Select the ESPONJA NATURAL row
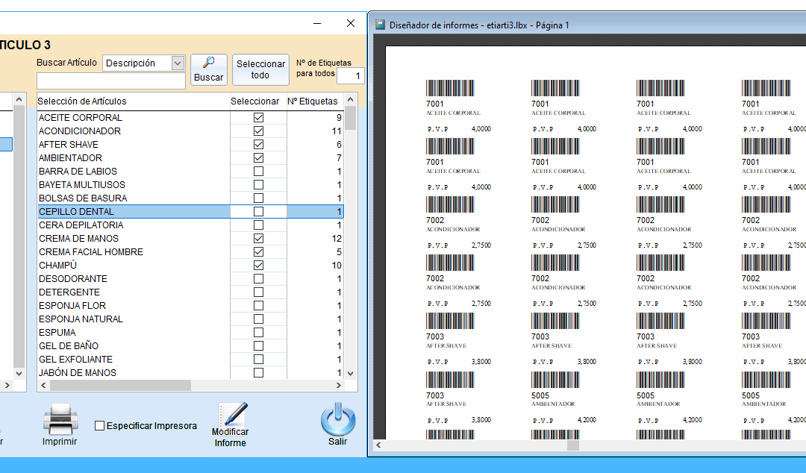 coord(190,319)
